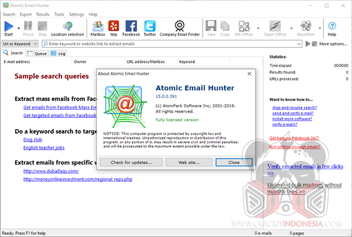Click Close button in About dialog

(234, 162)
